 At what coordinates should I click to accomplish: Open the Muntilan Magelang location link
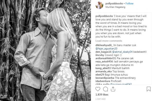pyautogui.click(x=115, y=7)
